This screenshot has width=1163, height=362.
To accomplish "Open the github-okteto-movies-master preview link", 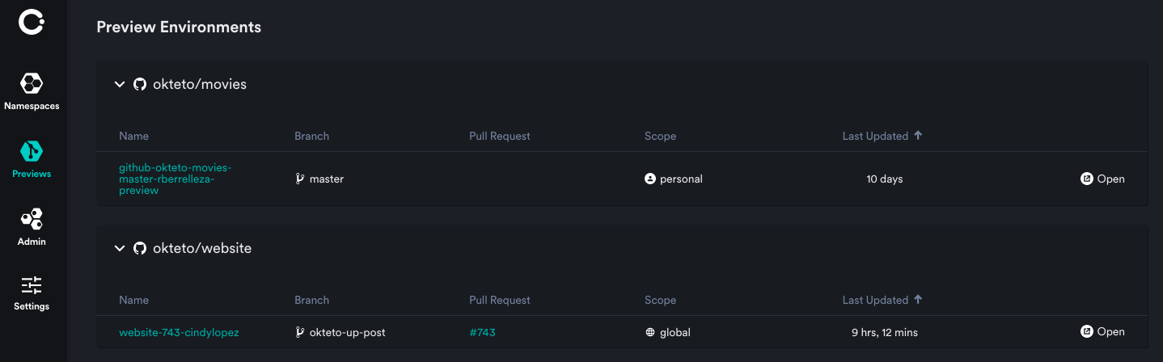I will tap(175, 179).
